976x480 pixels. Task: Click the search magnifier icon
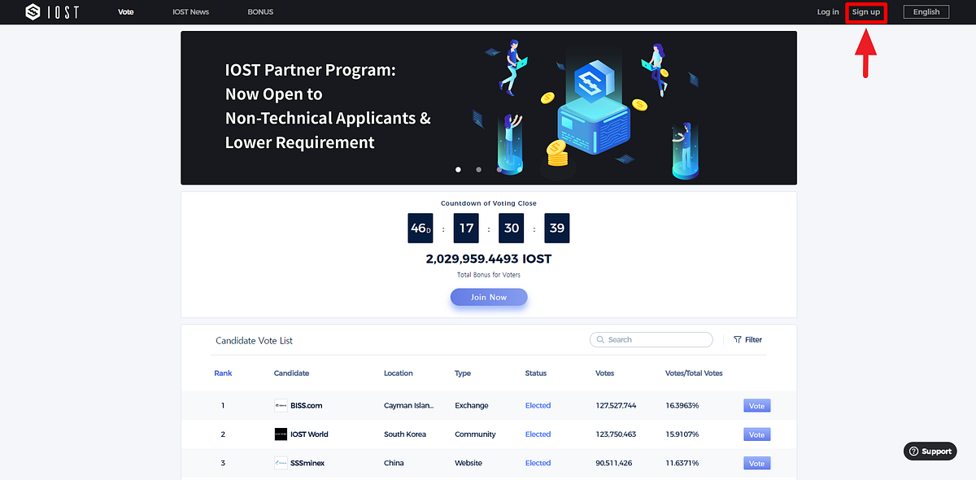click(600, 340)
